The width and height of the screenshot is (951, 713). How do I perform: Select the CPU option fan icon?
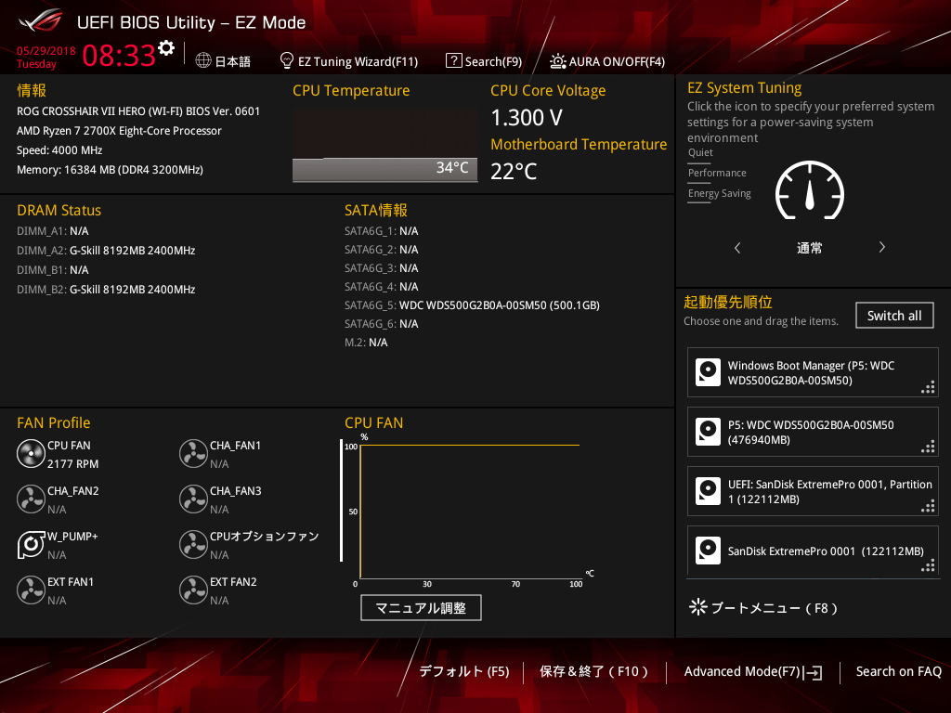(193, 544)
